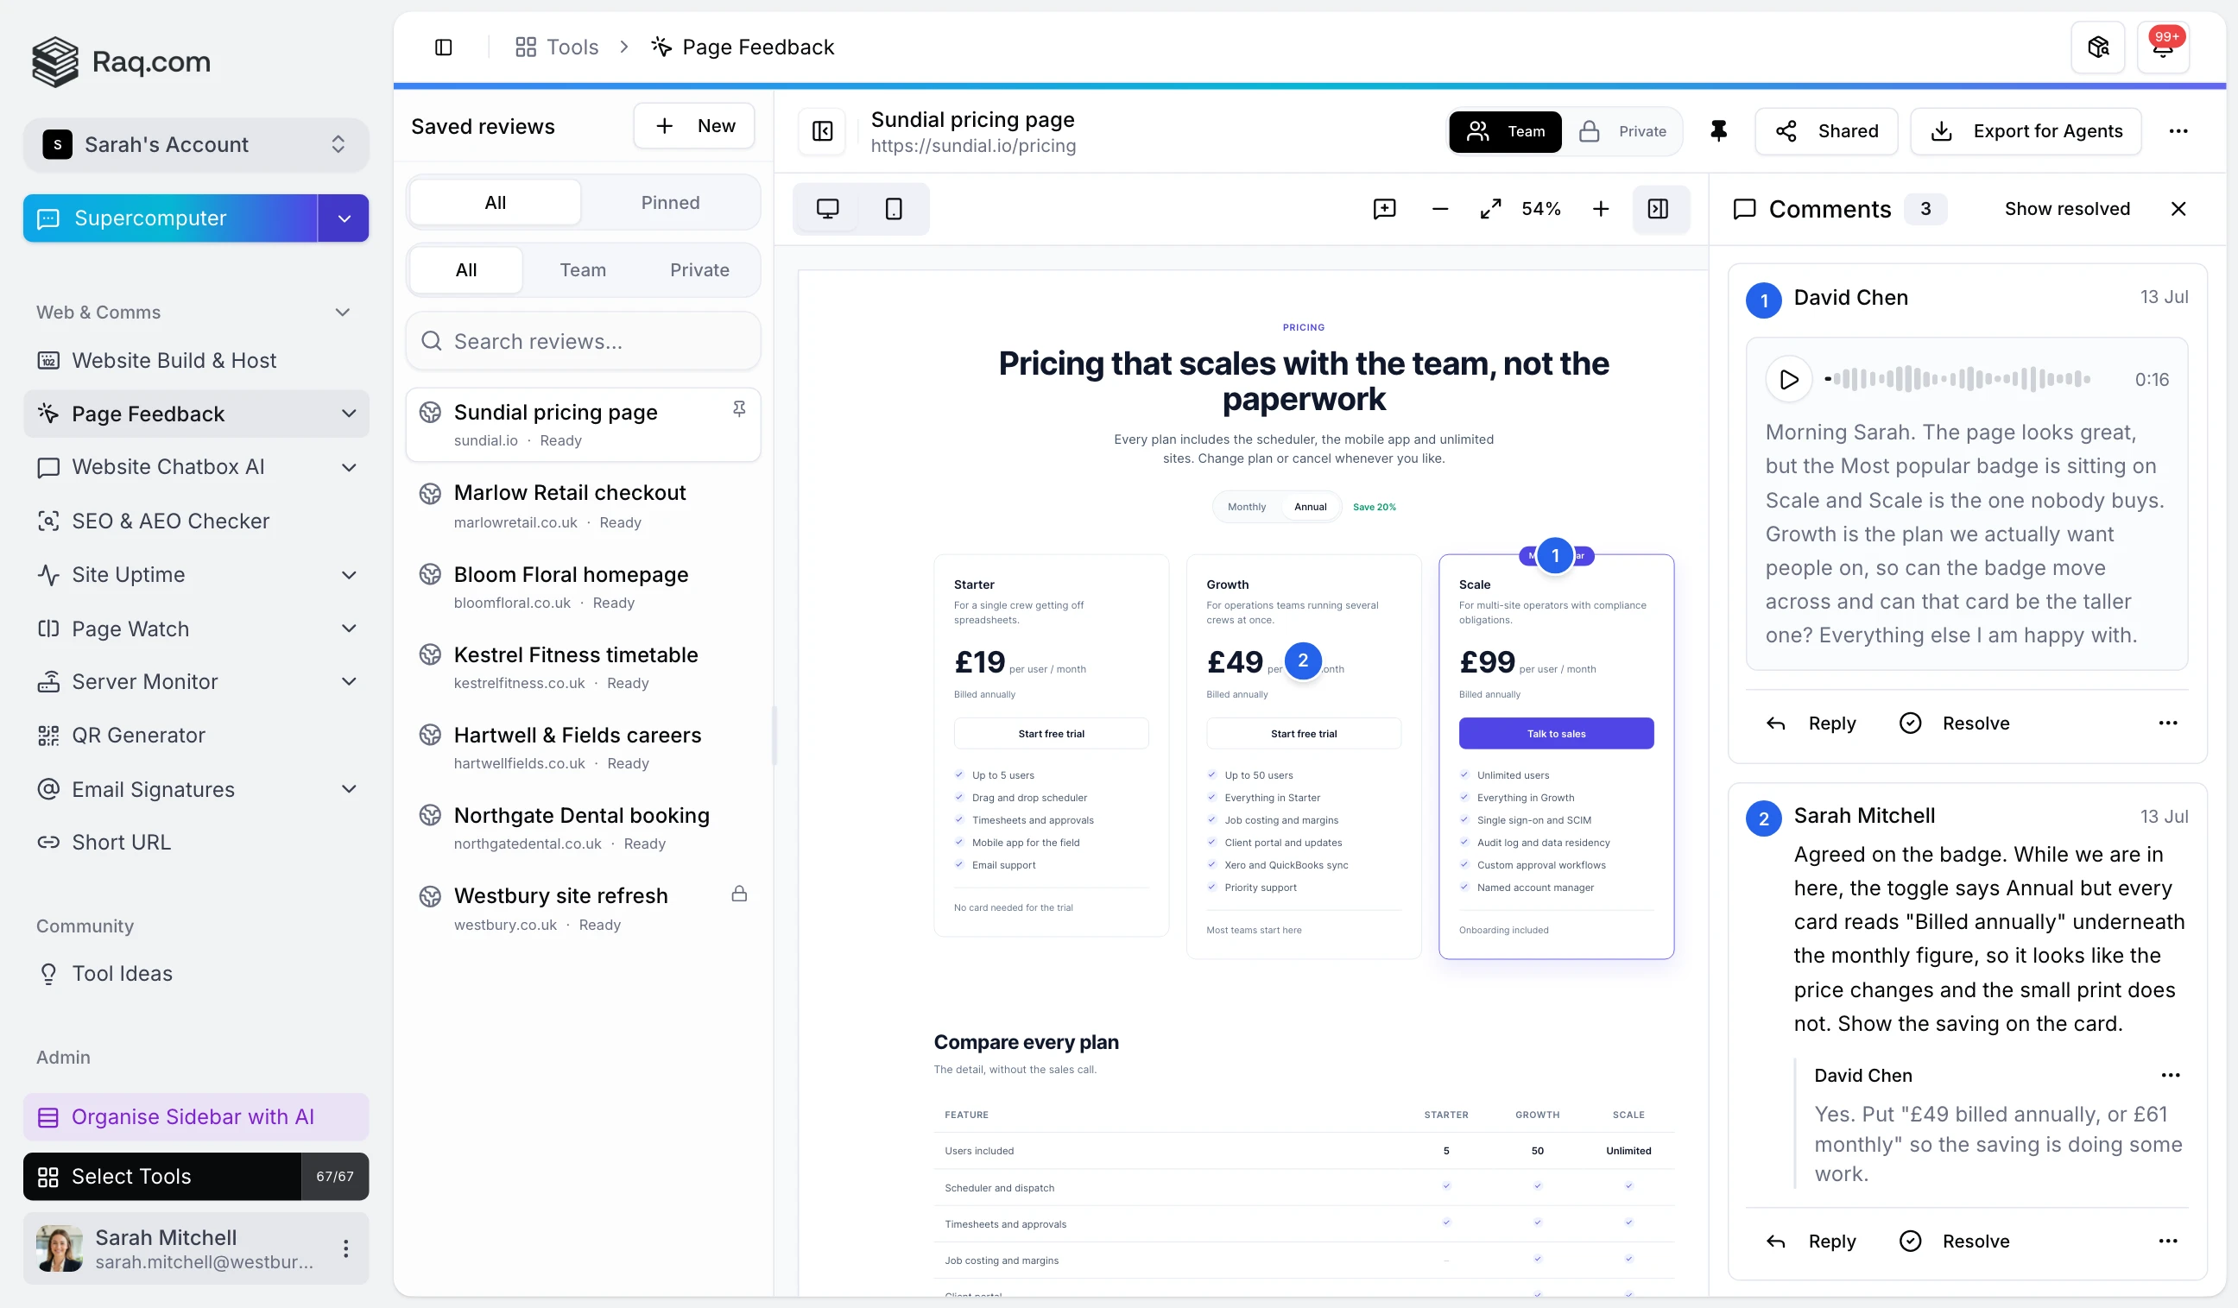Open more options on Sarah Mitchell's comment

tap(2168, 1241)
